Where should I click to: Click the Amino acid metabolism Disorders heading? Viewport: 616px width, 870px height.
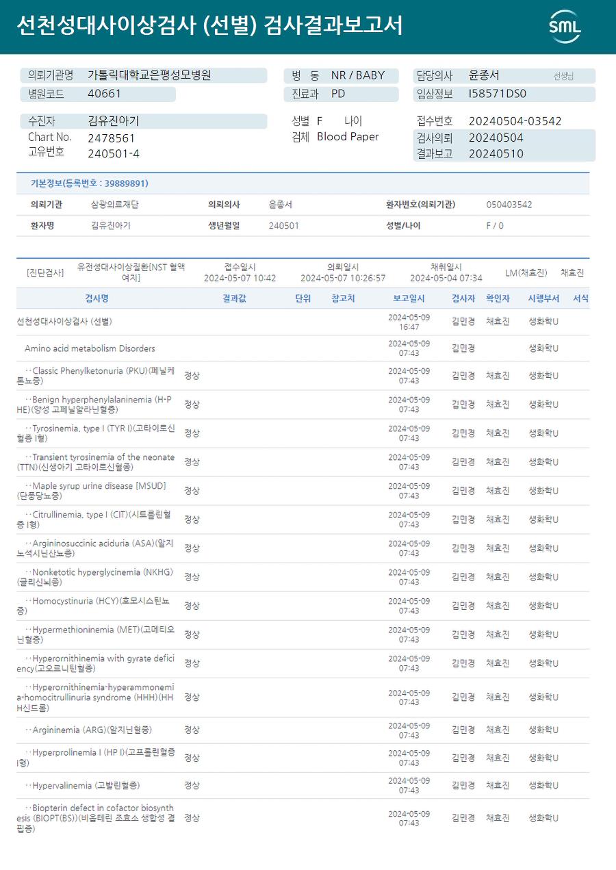pyautogui.click(x=90, y=348)
